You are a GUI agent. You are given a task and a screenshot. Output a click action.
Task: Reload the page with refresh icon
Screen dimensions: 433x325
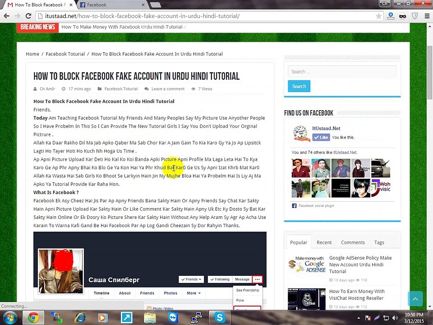28,16
